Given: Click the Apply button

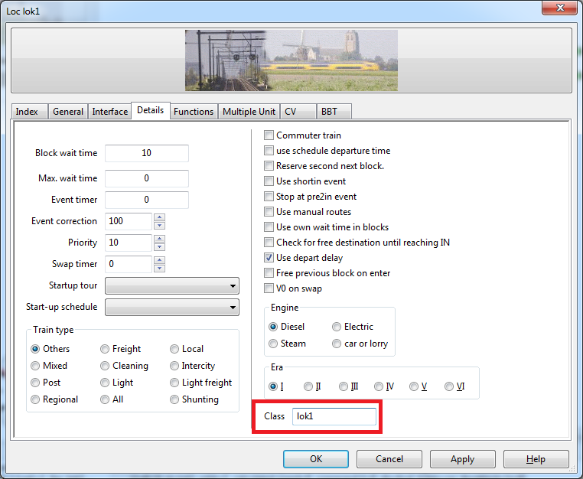Looking at the screenshot, I should 462,459.
